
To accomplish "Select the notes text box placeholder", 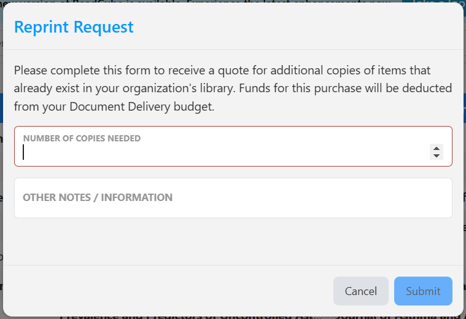I will coord(98,198).
